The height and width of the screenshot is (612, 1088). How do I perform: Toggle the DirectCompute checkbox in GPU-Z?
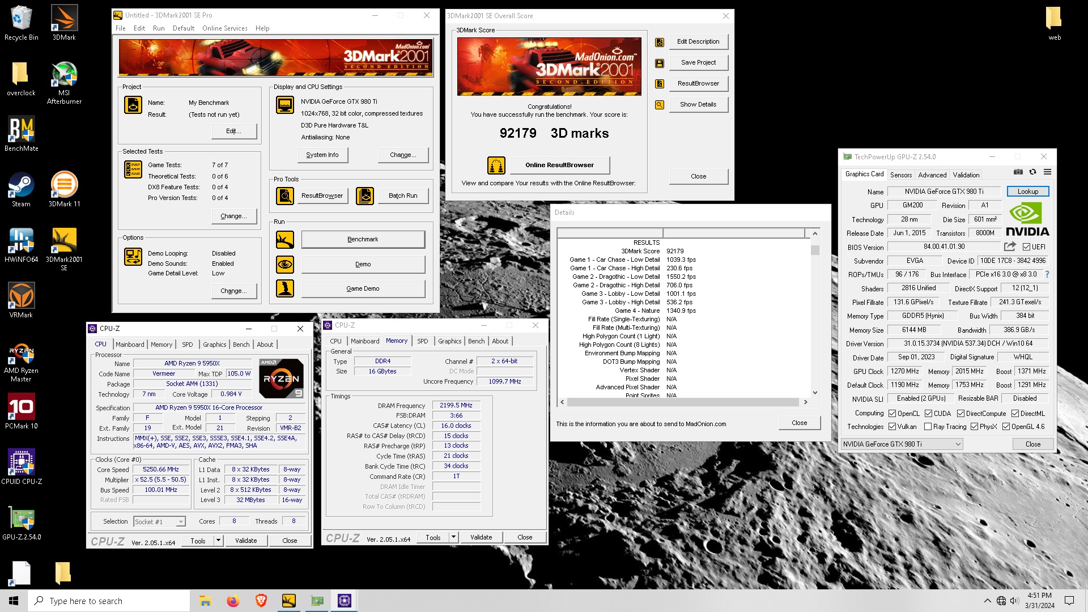pos(960,414)
